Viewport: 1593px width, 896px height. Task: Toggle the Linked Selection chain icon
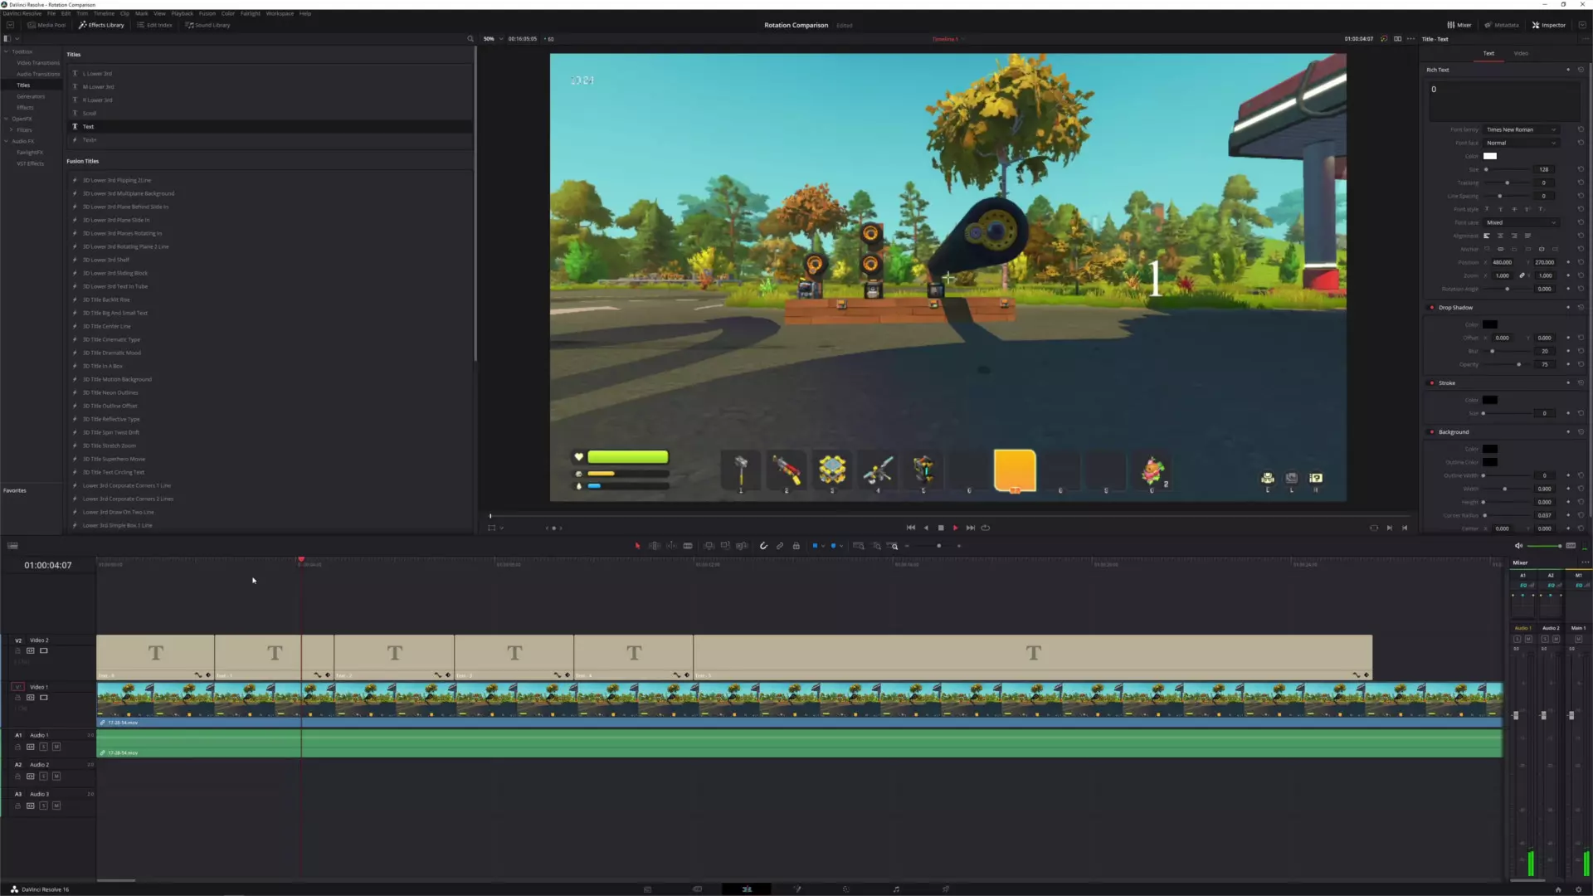(x=780, y=546)
